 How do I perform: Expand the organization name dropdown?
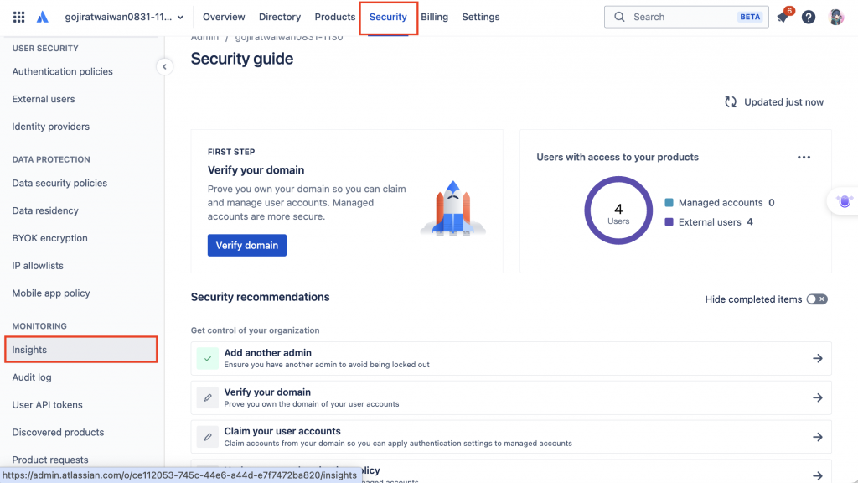tap(124, 17)
